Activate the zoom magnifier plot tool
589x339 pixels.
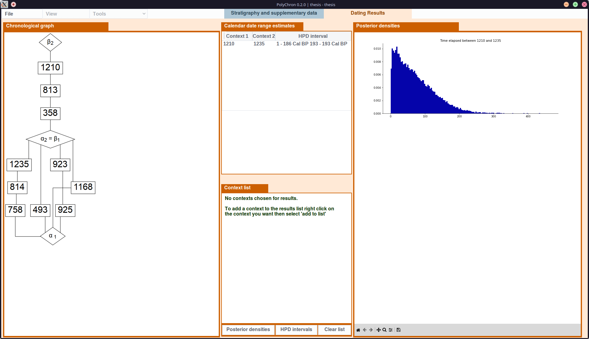click(x=385, y=330)
